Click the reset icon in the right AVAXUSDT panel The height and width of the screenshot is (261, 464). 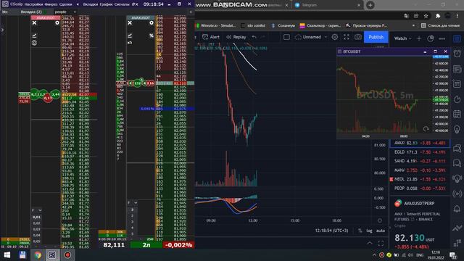point(130,43)
